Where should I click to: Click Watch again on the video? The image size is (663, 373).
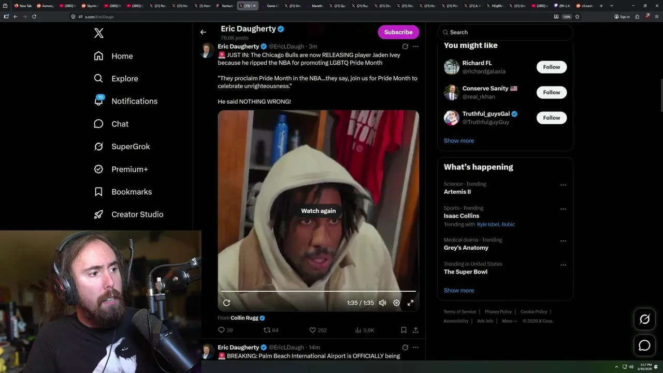[319, 211]
